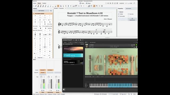
Task: Open the Publish tab
Action: pos(44,3)
